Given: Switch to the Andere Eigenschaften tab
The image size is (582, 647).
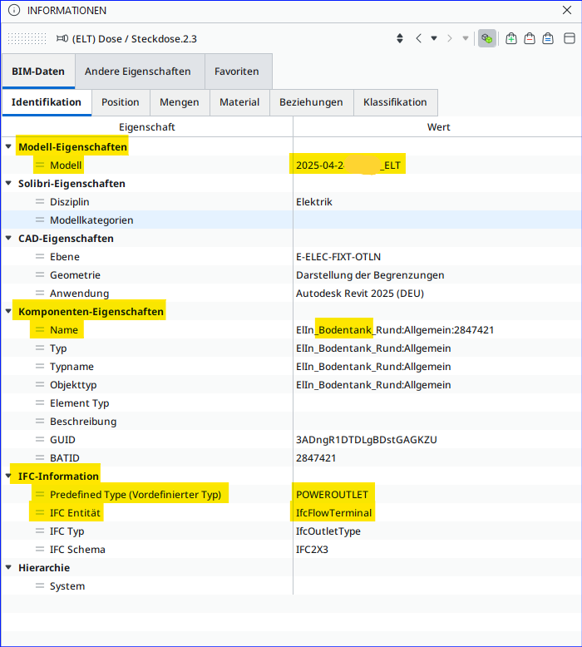Looking at the screenshot, I should tap(138, 72).
